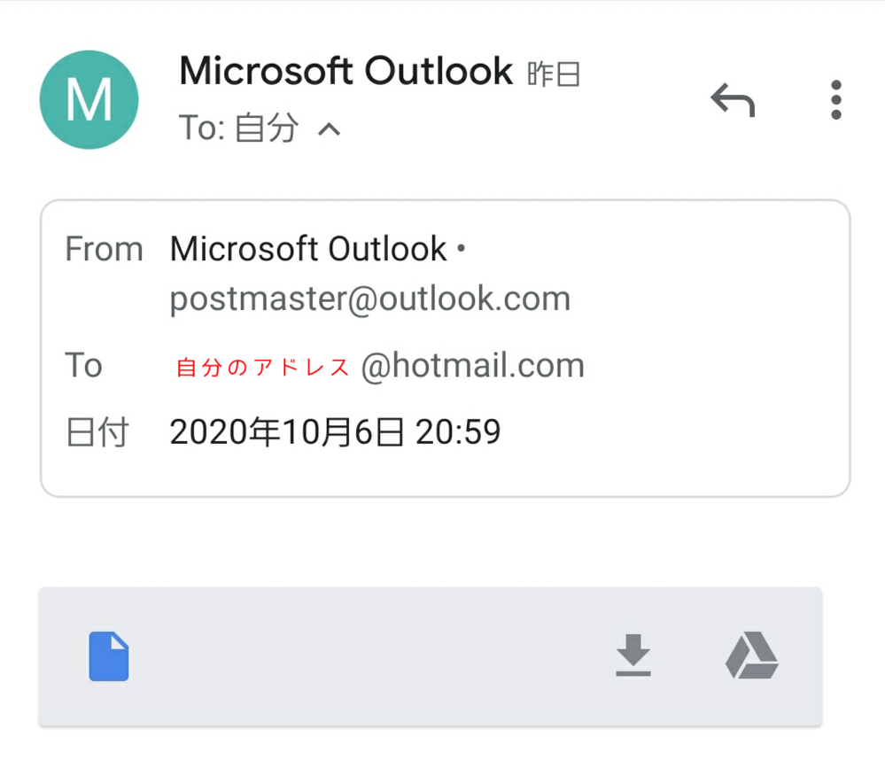Tap the From label in details card
The height and width of the screenshot is (776, 885).
tap(104, 250)
